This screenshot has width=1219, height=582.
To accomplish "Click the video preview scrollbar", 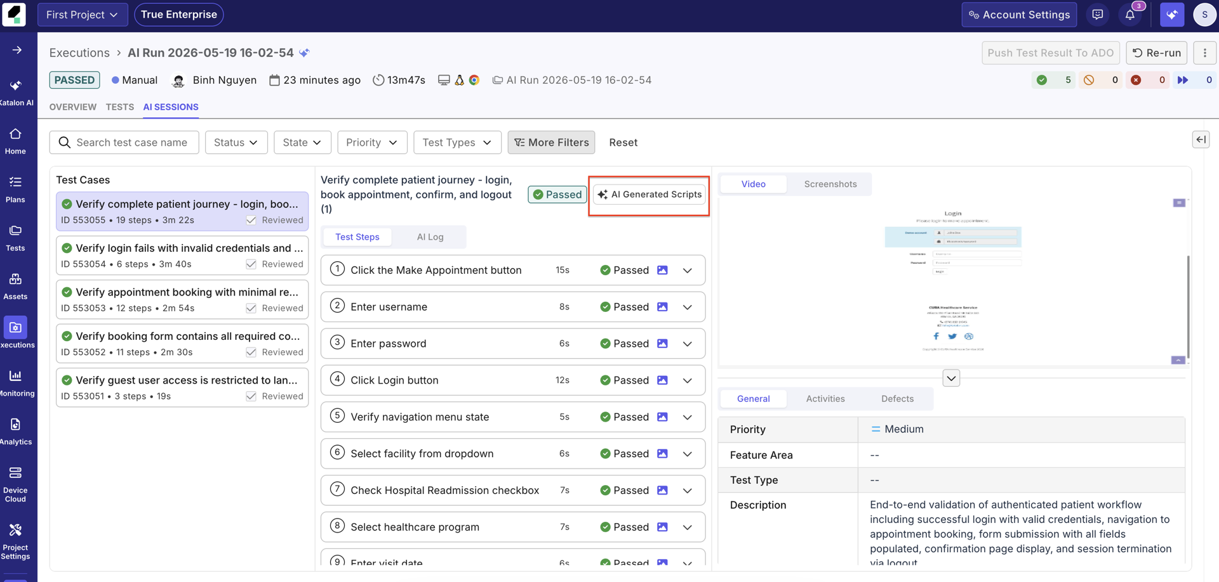I will [1188, 307].
